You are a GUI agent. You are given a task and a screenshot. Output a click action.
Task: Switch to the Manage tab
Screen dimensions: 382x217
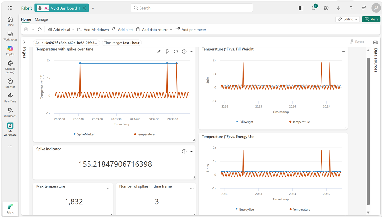click(41, 19)
